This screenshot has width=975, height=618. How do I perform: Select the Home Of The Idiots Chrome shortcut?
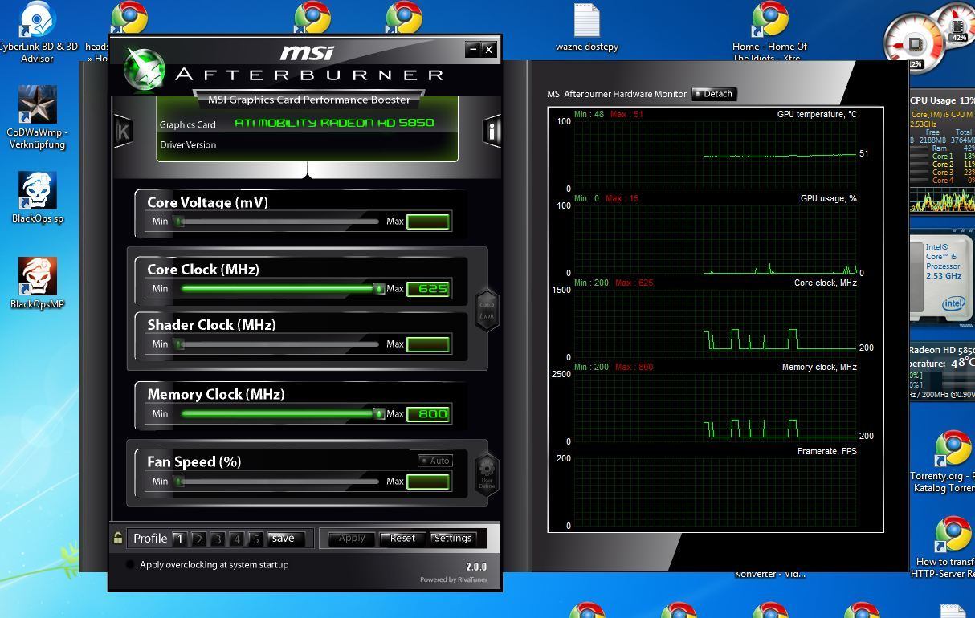769,32
